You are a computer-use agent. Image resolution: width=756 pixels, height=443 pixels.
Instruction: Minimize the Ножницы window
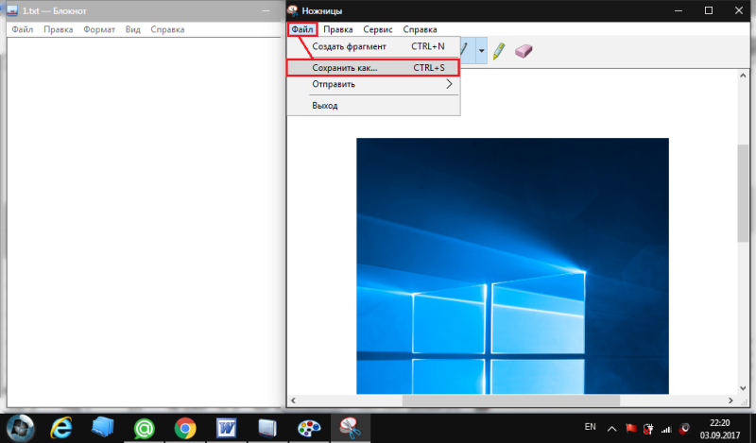point(679,10)
